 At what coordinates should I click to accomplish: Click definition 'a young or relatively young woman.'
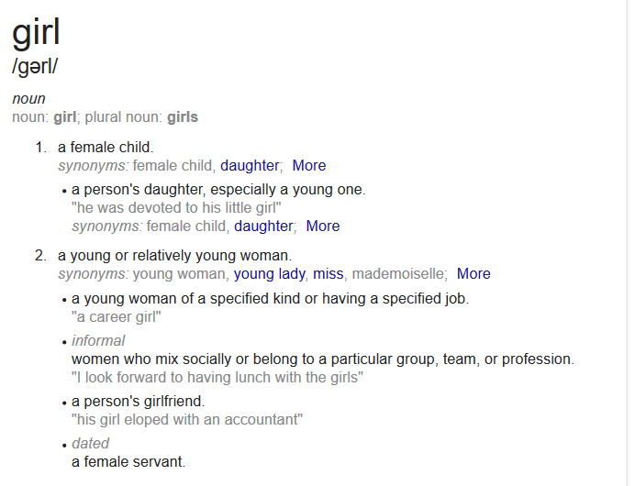174,256
